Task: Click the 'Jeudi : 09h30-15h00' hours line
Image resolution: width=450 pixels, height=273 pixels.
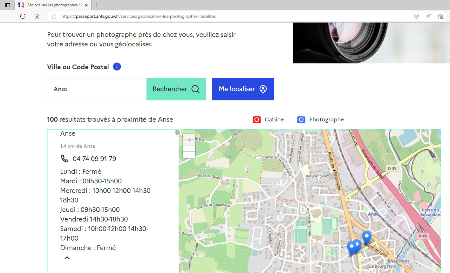Action: coord(90,210)
